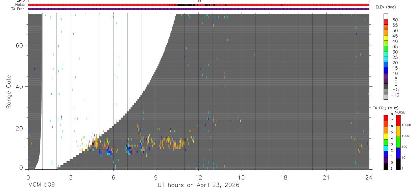Click the '40' tick on the Range Gate axis

point(20,87)
